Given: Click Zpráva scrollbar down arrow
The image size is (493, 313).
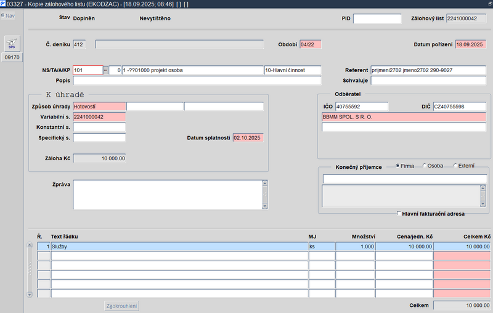Looking at the screenshot, I should tap(265, 206).
